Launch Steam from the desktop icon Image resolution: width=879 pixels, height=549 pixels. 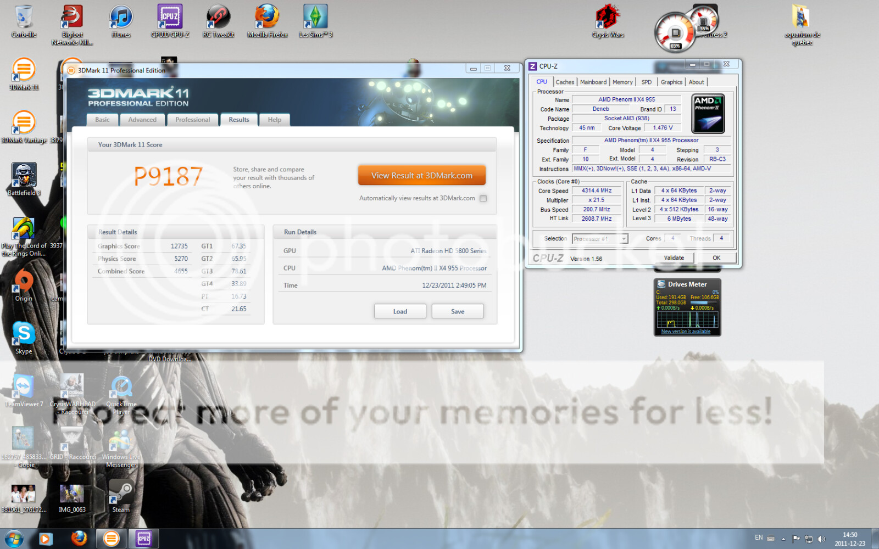click(x=121, y=493)
